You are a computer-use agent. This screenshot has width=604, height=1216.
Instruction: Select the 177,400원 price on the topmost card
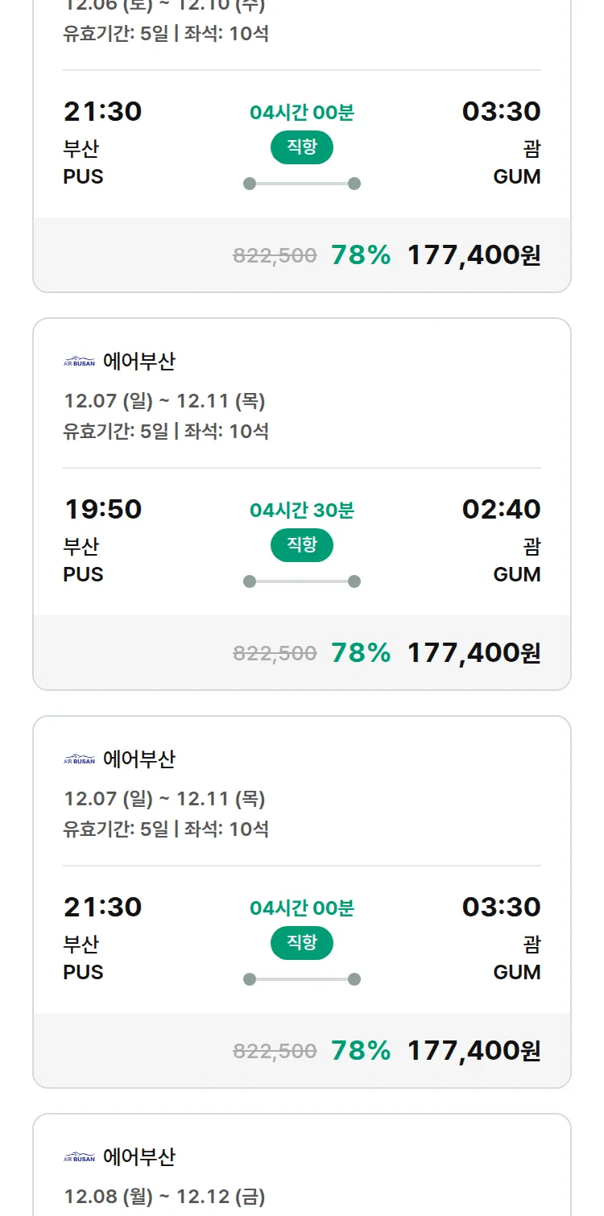(x=474, y=254)
